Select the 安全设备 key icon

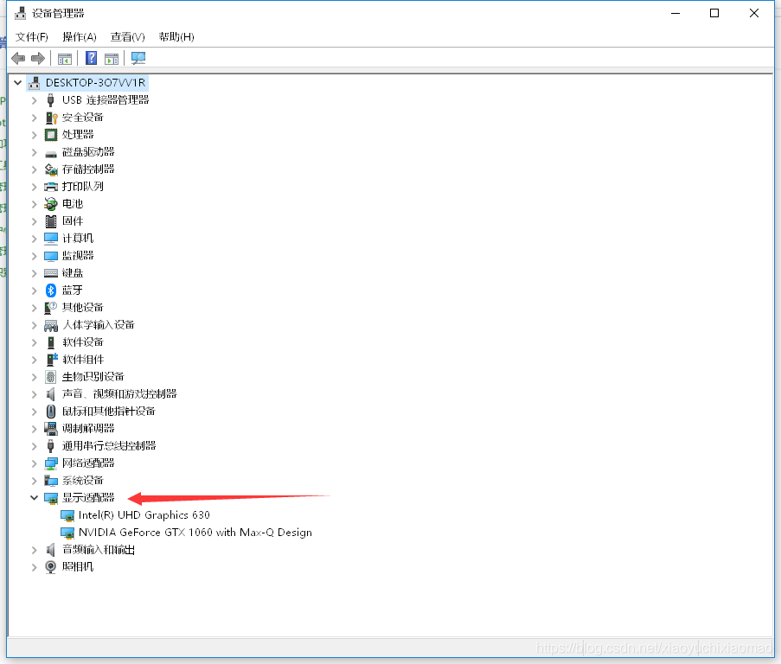pyautogui.click(x=51, y=118)
